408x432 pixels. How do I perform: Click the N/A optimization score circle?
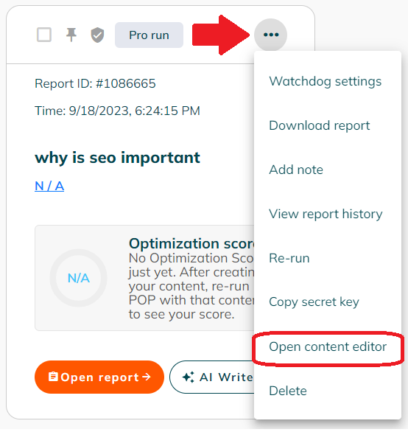coord(79,278)
